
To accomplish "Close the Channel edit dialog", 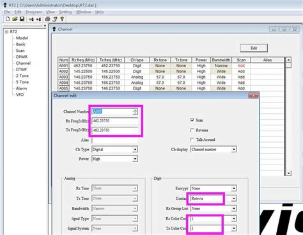I will (x=253, y=95).
